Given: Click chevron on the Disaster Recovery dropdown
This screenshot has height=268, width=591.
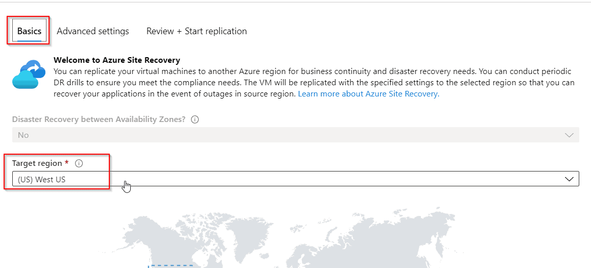Looking at the screenshot, I should (x=569, y=135).
